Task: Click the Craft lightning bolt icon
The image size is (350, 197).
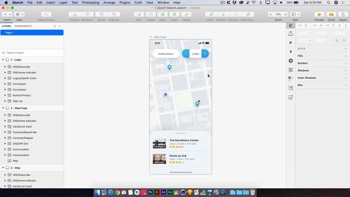Action: 290,51
